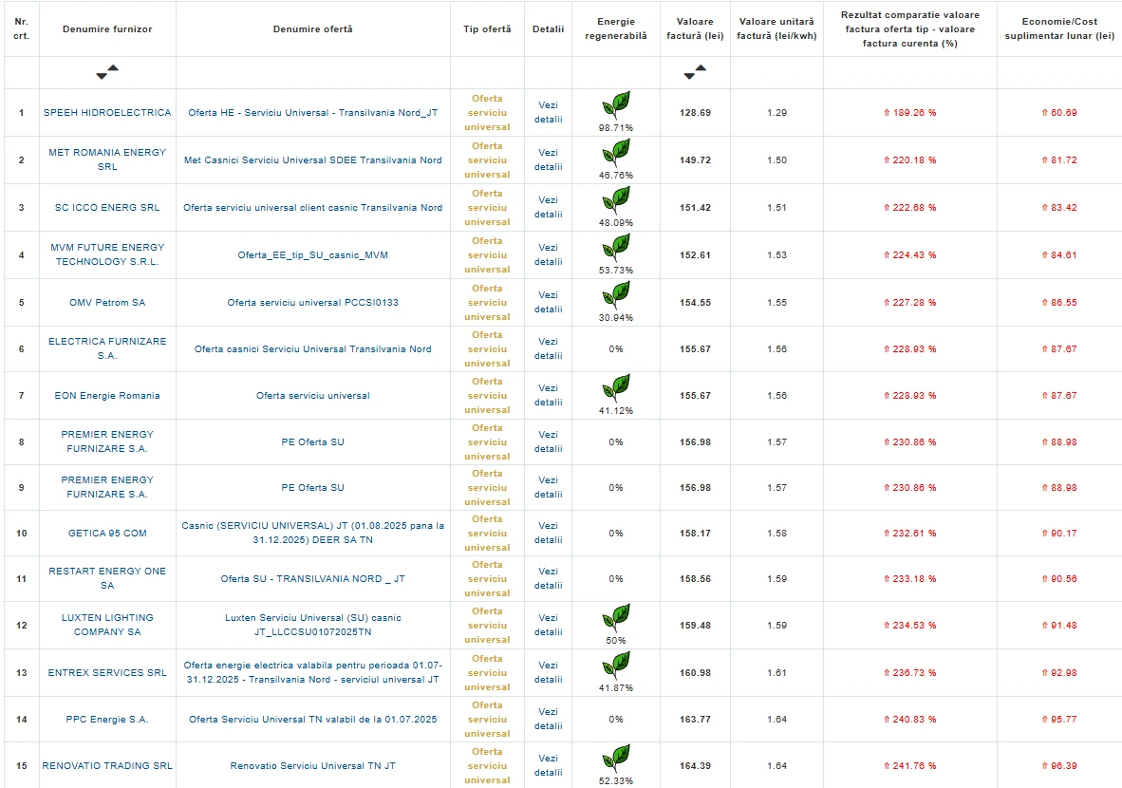The height and width of the screenshot is (788, 1122).
Task: Open offer Oferta HE - Serviciu Universal Transilvania Nord_JT
Action: 312,112
